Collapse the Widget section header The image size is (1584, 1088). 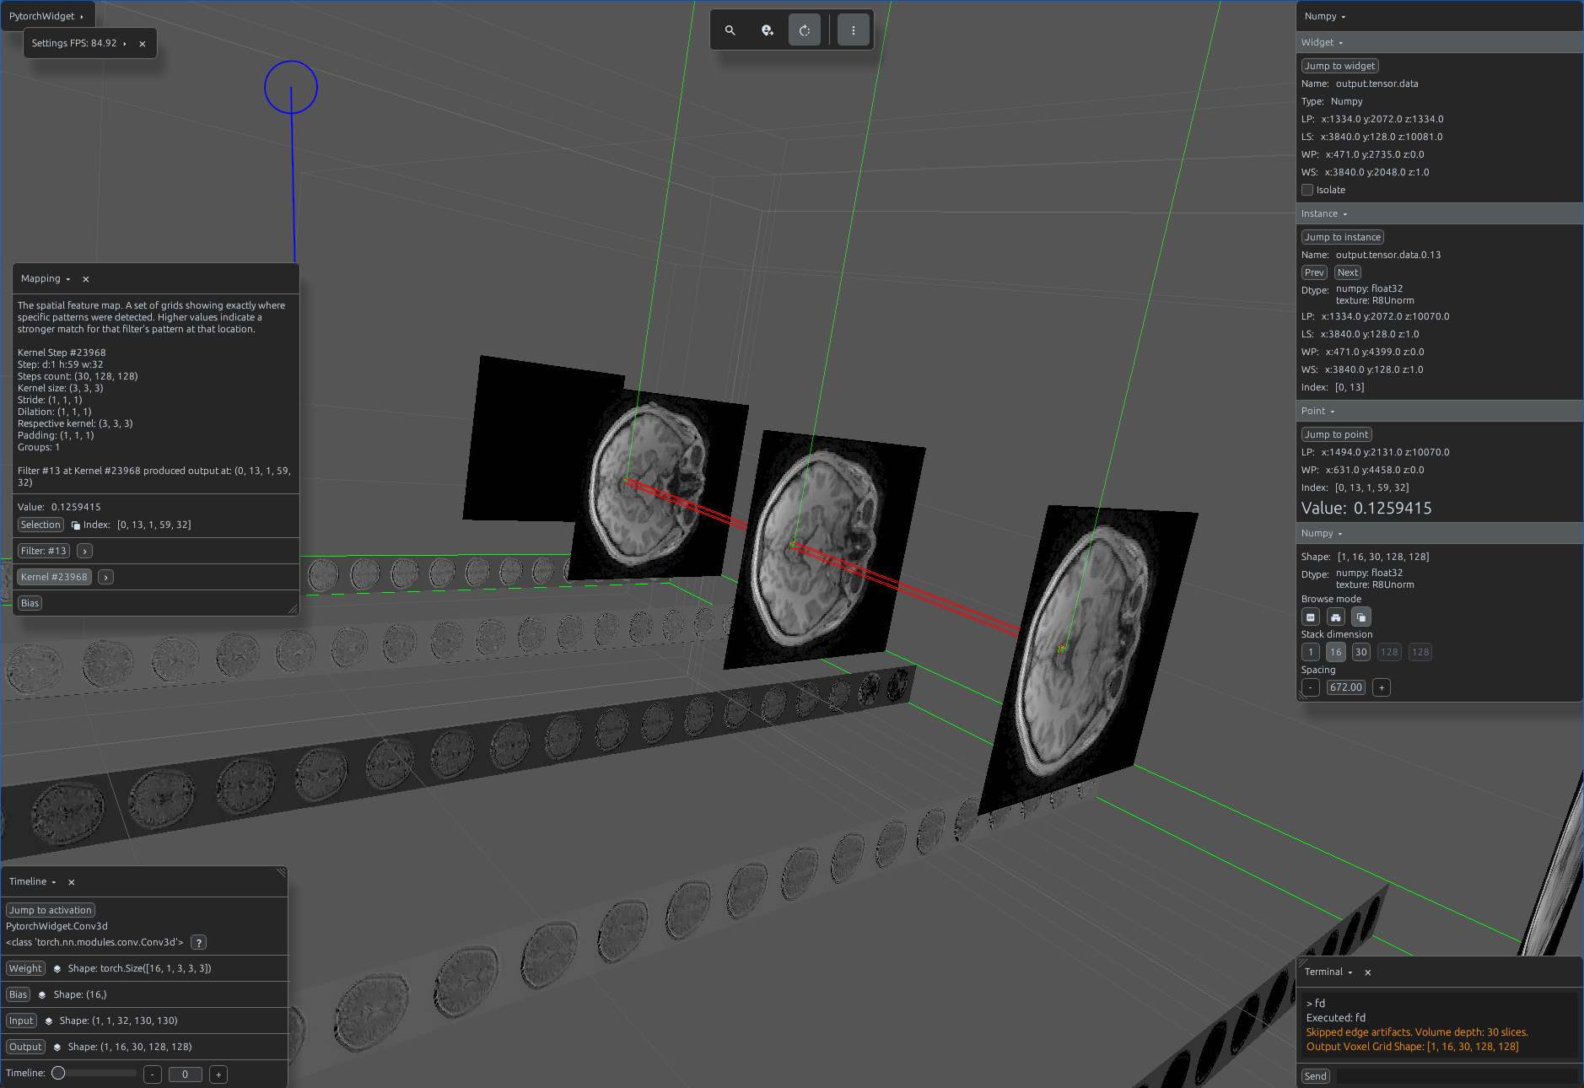1439,43
